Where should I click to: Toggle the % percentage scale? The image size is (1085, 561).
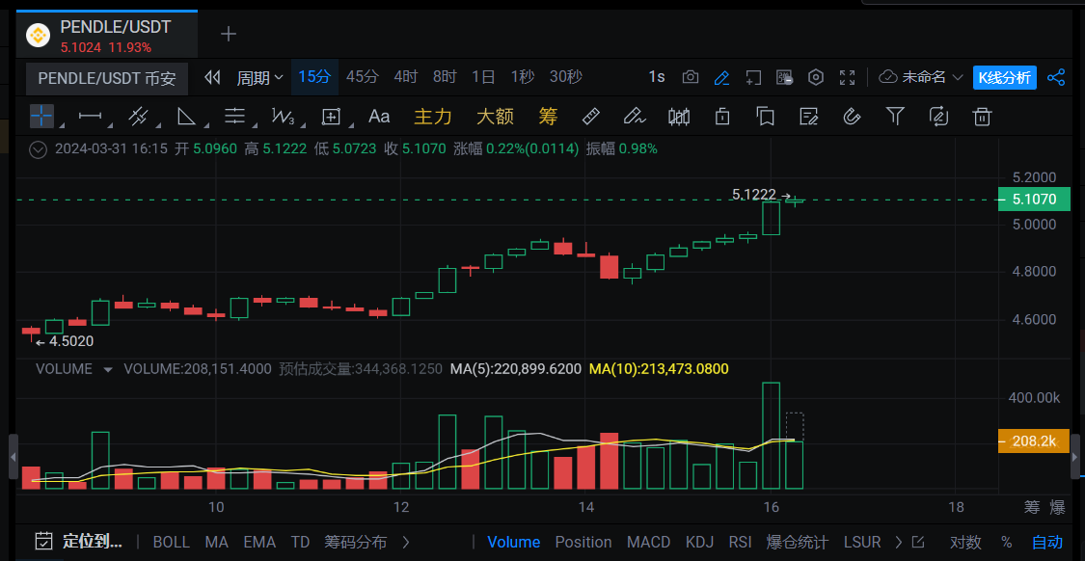pos(1007,542)
